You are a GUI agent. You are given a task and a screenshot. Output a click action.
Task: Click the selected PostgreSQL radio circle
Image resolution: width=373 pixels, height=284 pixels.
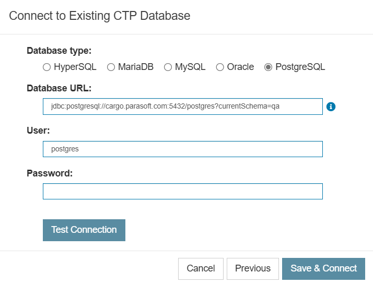[x=268, y=67]
